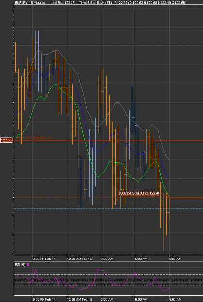Image resolution: width=203 pixels, height=302 pixels.
Task: Click the 122.55 price tag on axis
Action: tap(7, 140)
